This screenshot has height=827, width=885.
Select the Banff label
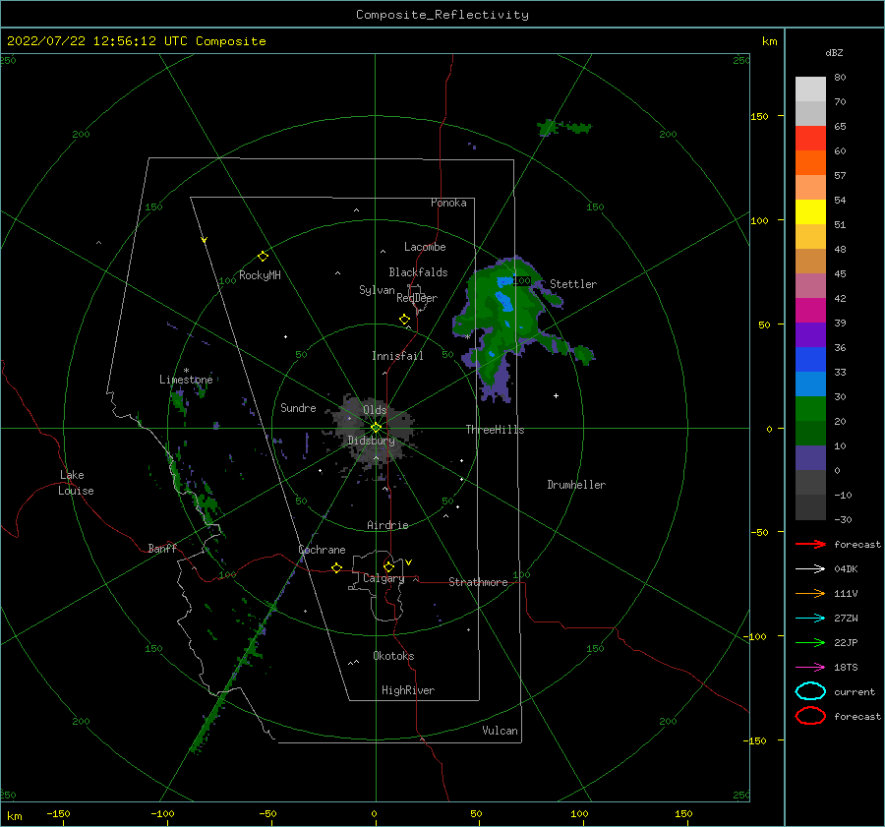[x=162, y=548]
